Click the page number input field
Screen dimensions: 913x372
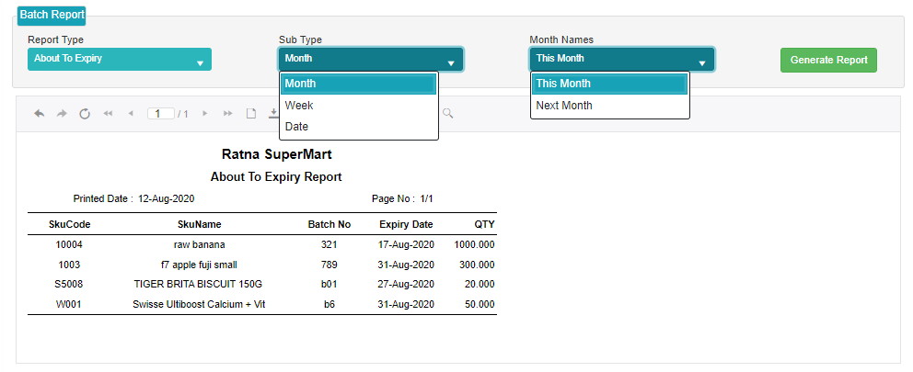161,114
